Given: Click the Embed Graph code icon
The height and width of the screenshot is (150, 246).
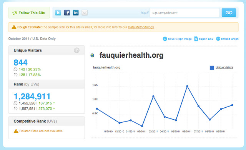Looking at the screenshot, I should pos(218,39).
